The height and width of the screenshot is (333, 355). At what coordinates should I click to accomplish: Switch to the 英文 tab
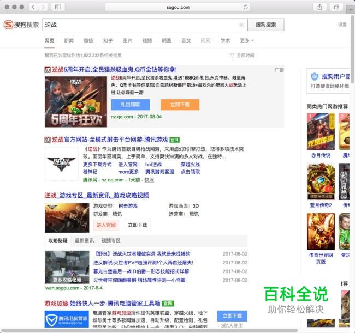coord(186,40)
